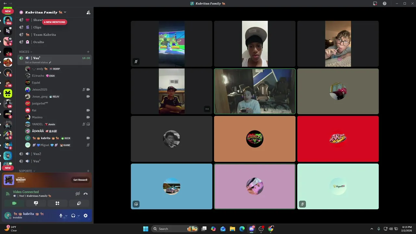Focus the Miguel mint-colored tile
416x234 pixels.
click(x=338, y=186)
